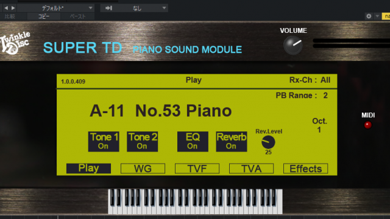Click the MIDI learn arrow icon
The image size is (390, 219).
point(108,8)
